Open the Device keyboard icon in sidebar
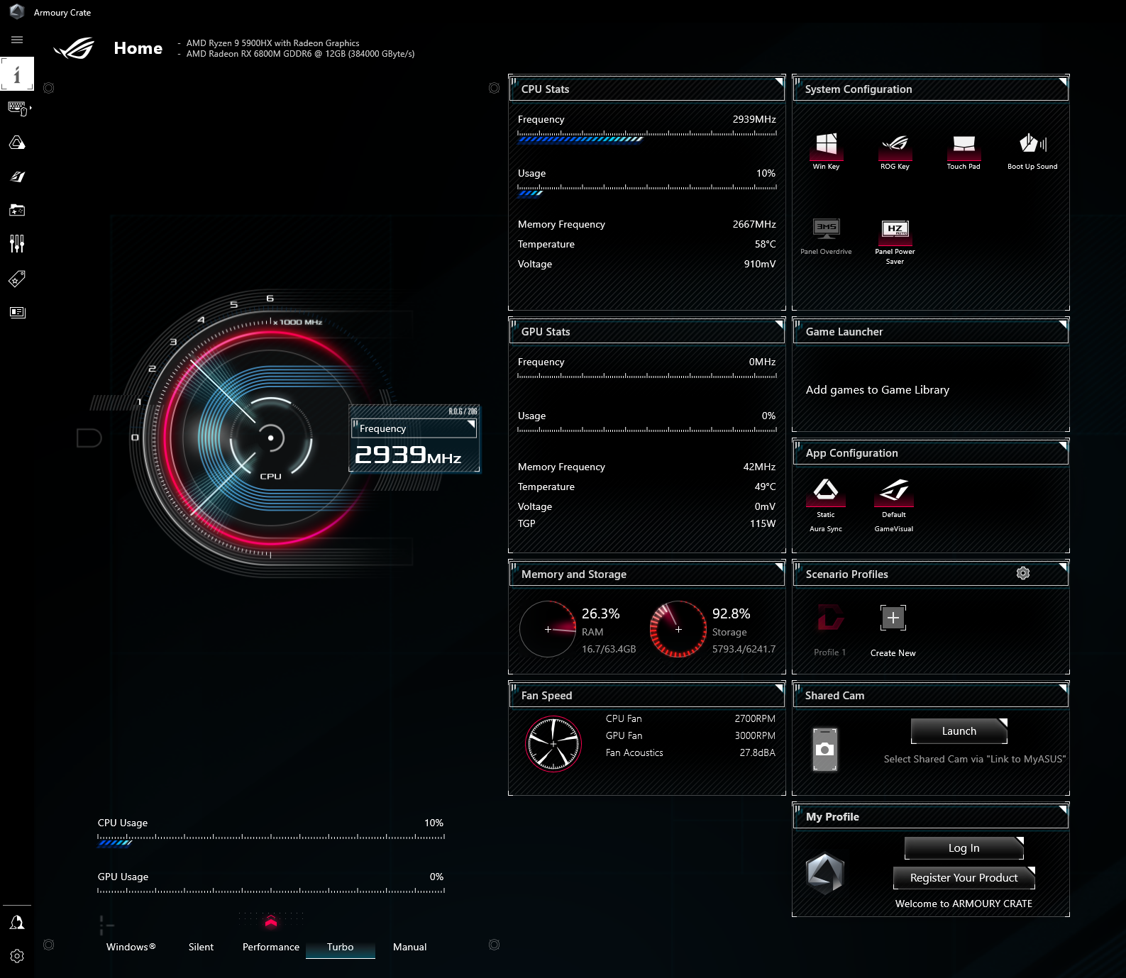 tap(18, 109)
